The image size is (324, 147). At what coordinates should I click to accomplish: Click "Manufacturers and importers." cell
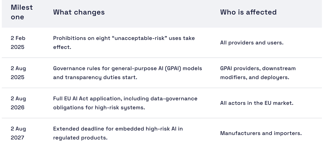point(261,133)
